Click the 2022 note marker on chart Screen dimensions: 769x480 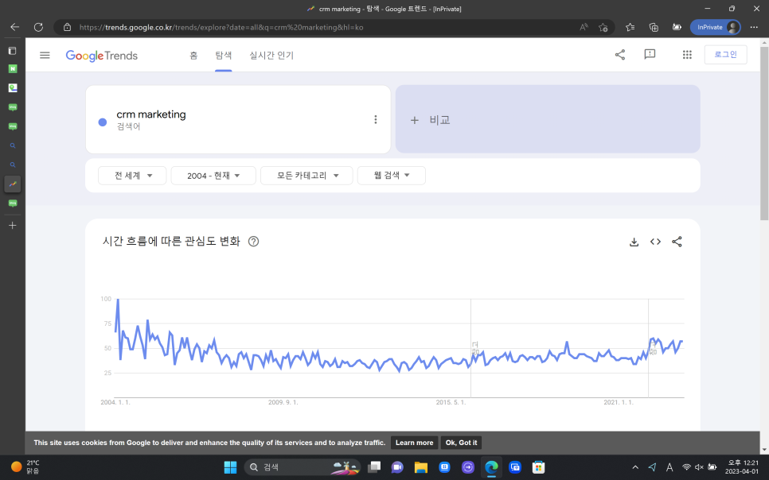[x=653, y=349]
